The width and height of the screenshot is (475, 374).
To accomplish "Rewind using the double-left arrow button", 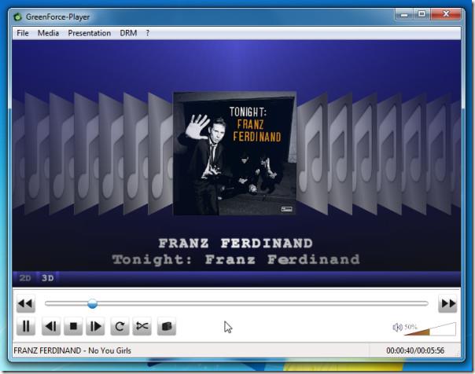I will pos(26,303).
